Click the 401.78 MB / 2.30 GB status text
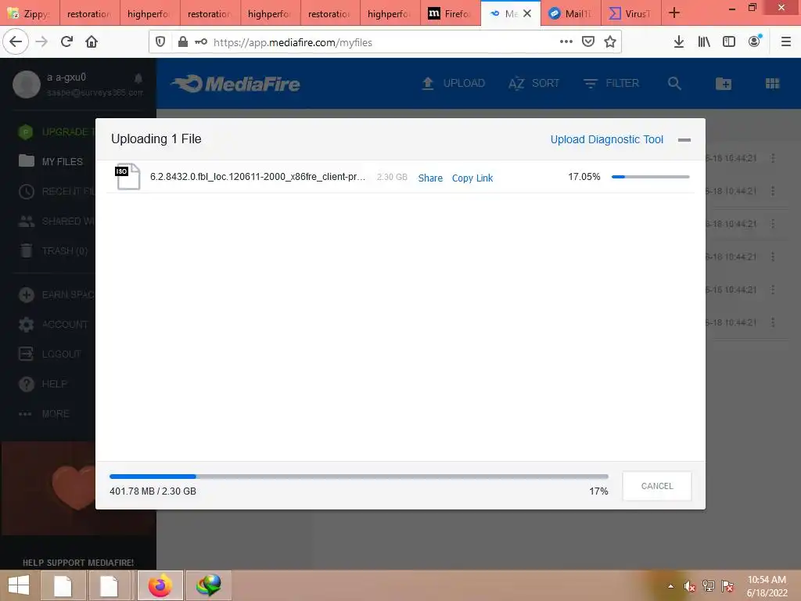The height and width of the screenshot is (601, 801). click(153, 491)
